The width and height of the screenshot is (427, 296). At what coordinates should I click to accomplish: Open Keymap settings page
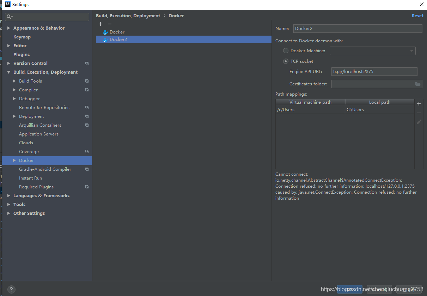(22, 37)
